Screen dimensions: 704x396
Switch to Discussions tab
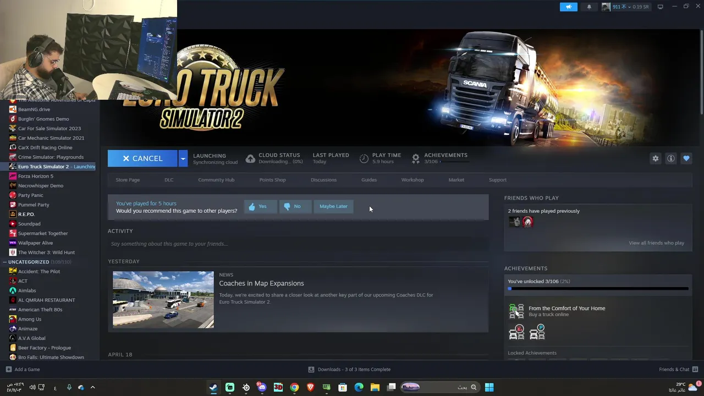(x=323, y=180)
